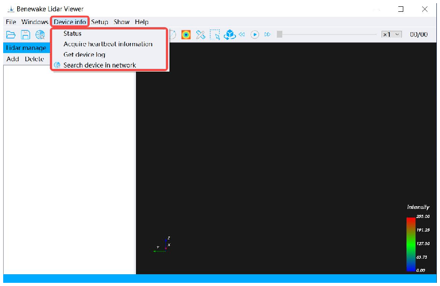The height and width of the screenshot is (286, 440).
Task: Click the Add lidar button
Action: 13,59
